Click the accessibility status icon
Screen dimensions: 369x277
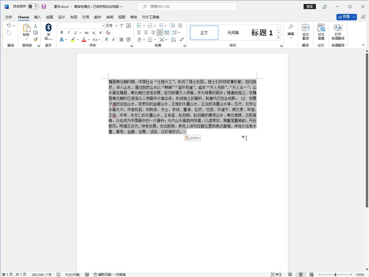pos(109,275)
